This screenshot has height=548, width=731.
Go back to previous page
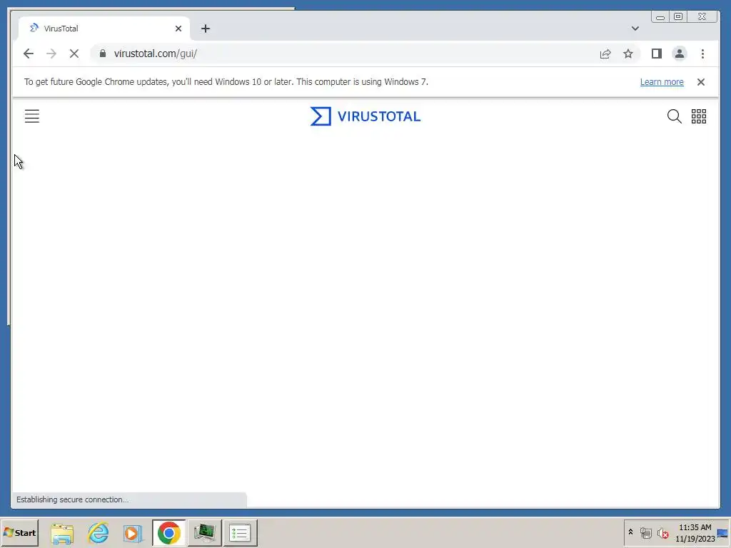29,54
